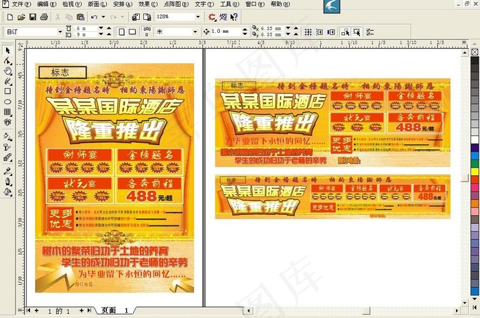Screen dimensions: 480x318
Task: Open the 文件 menu
Action: click(21, 4)
